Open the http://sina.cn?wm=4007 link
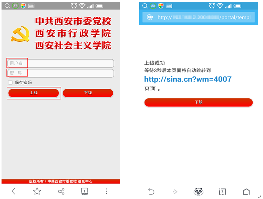Screen dimensions: 263x199 point(187,79)
